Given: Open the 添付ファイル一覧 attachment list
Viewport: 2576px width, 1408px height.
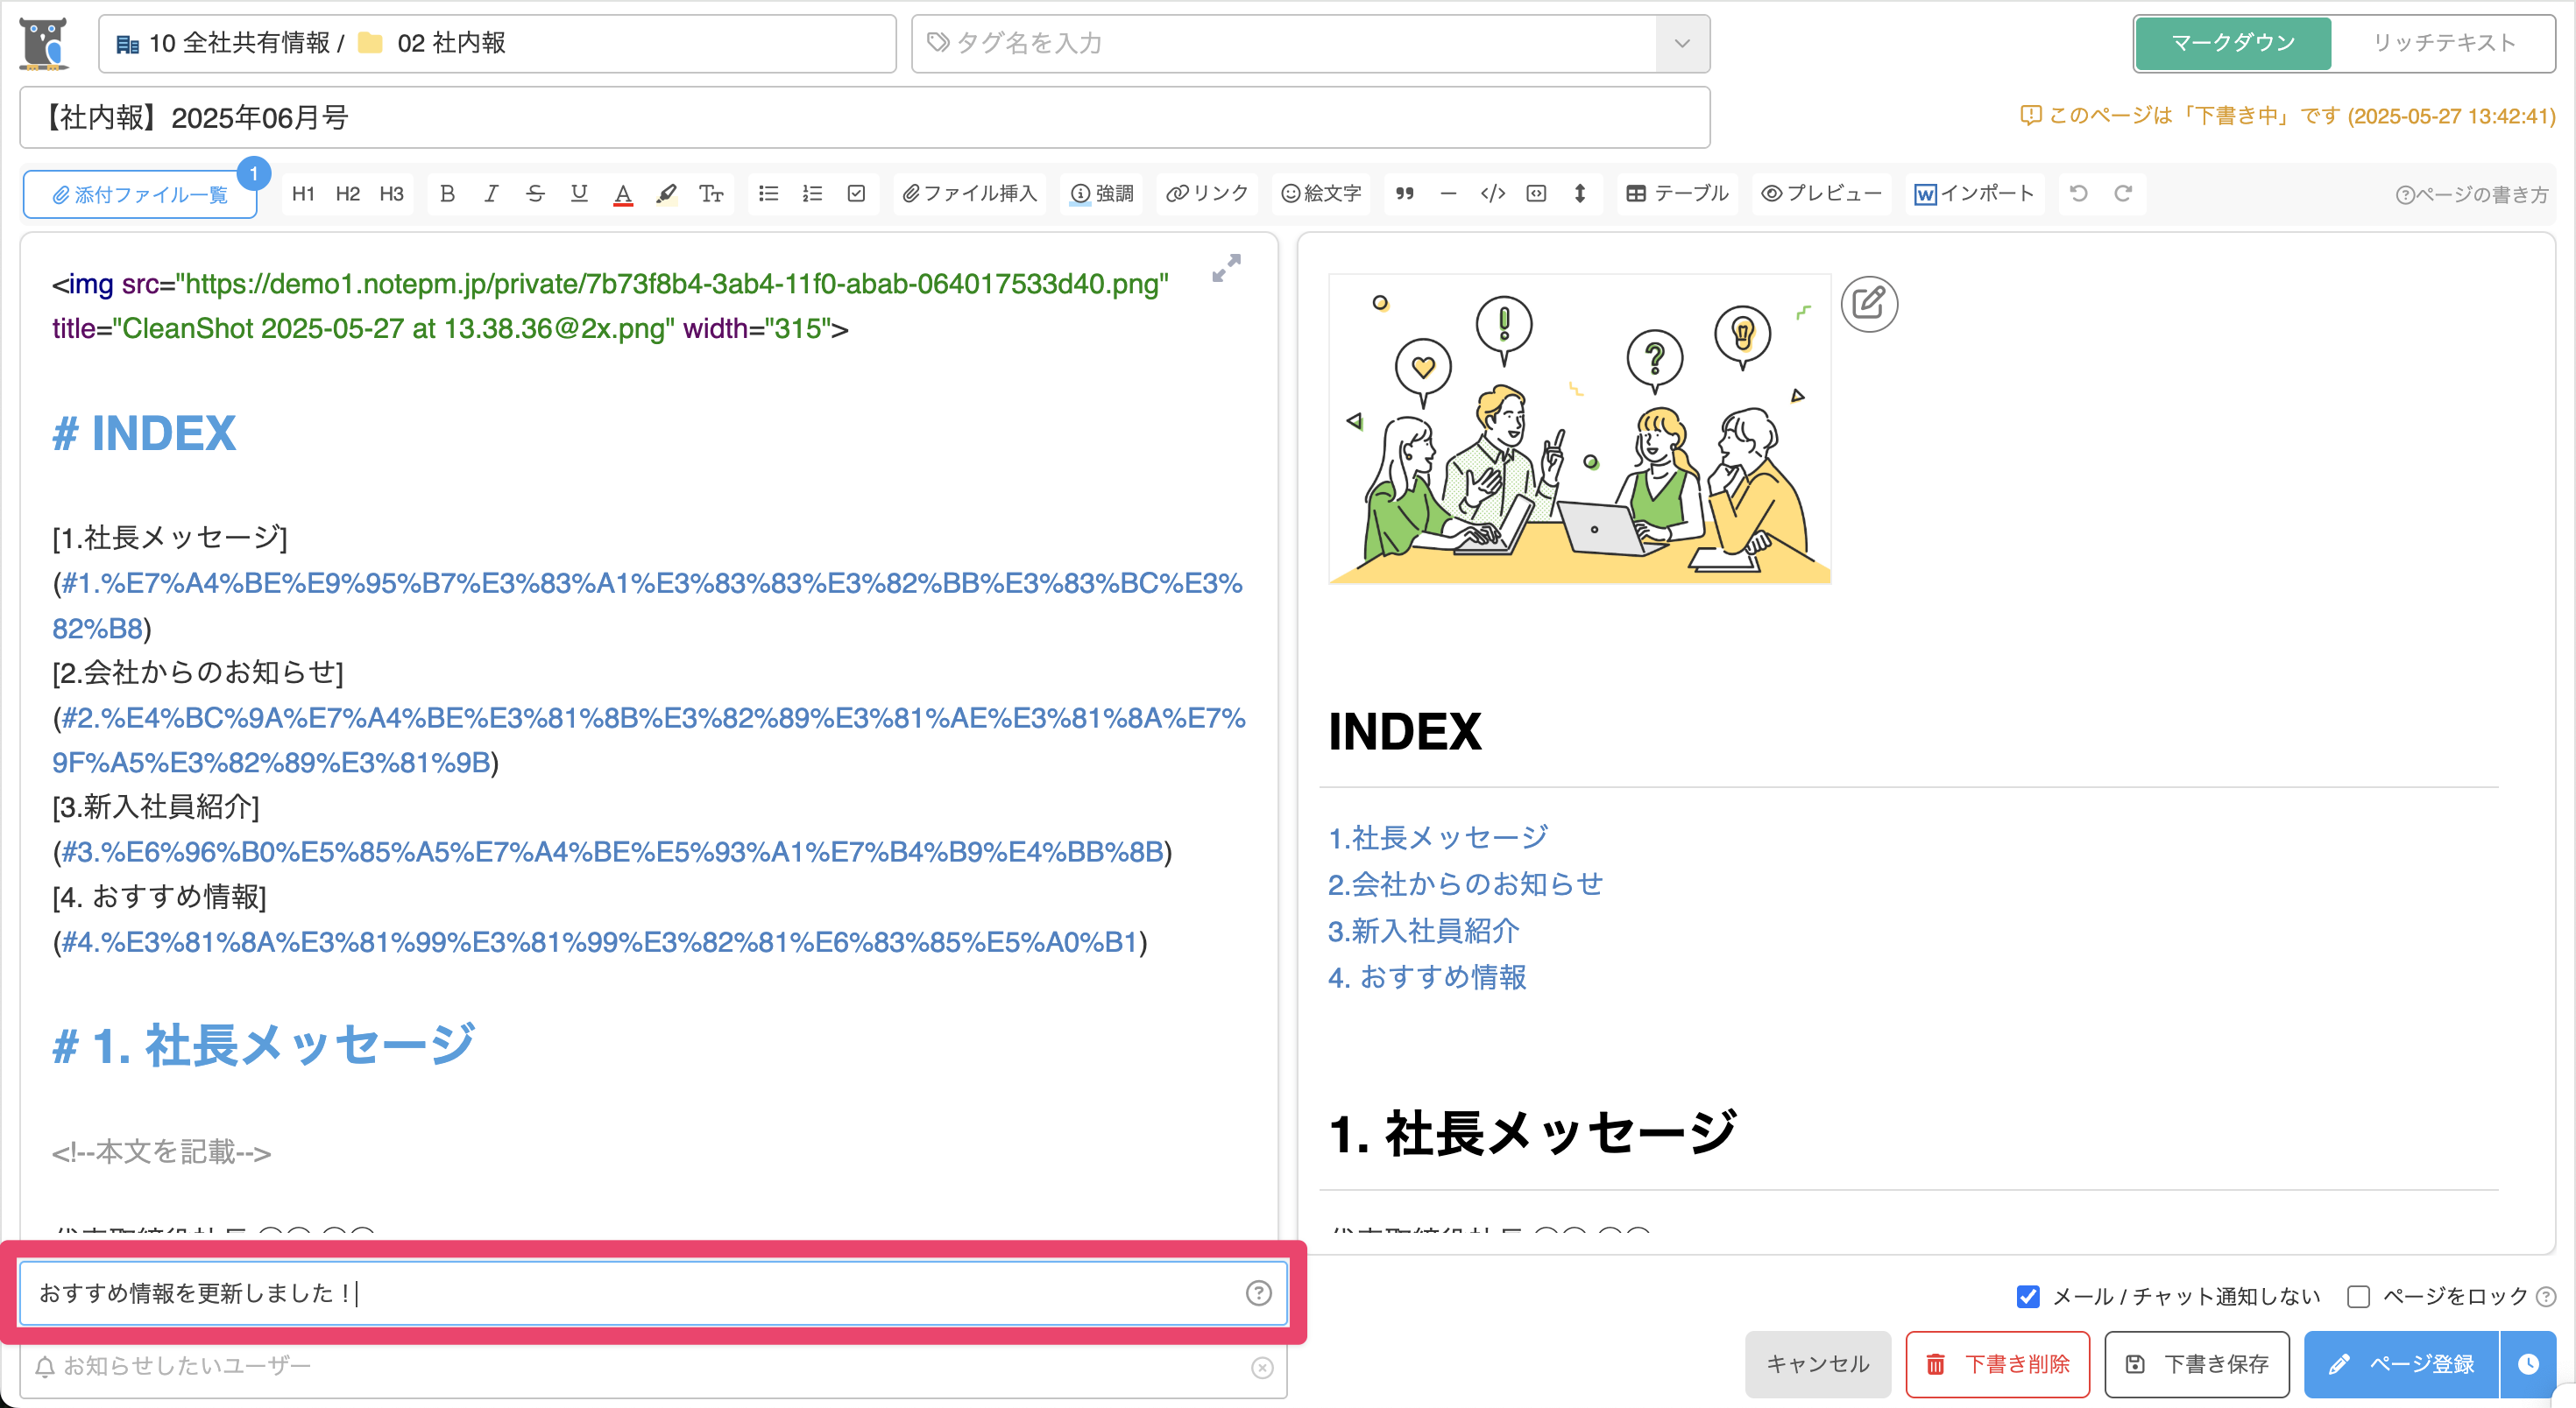Looking at the screenshot, I should tap(140, 194).
